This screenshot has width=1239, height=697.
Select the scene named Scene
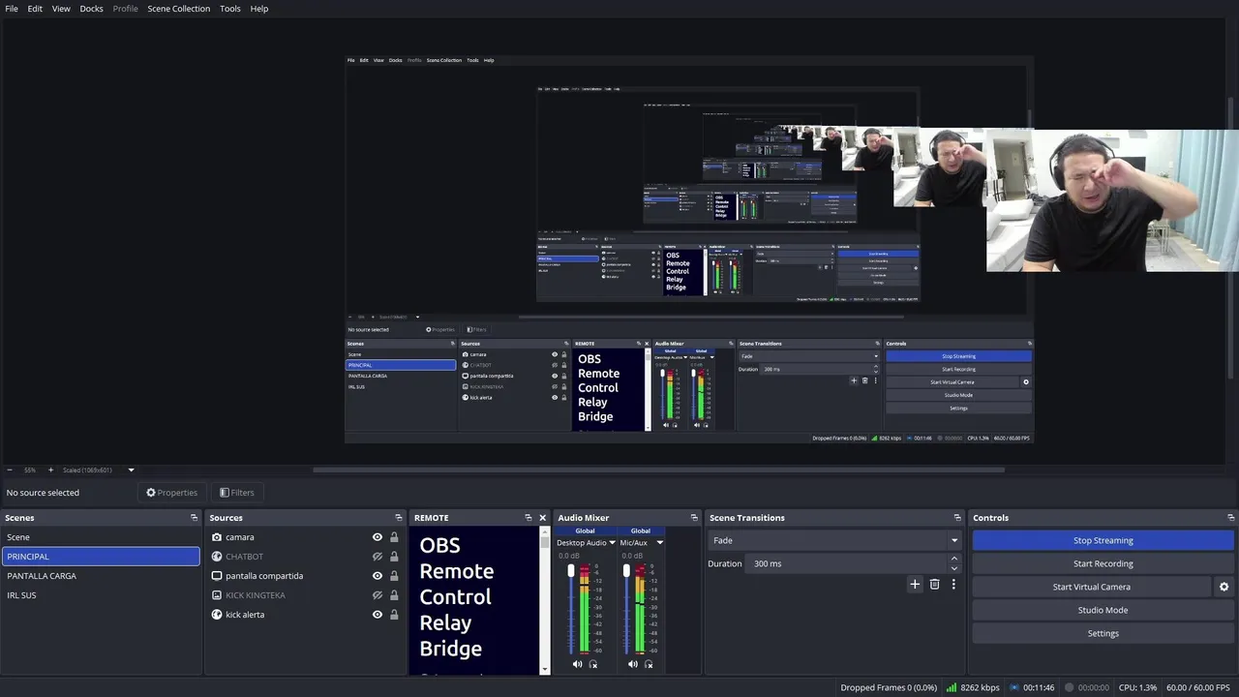click(101, 537)
